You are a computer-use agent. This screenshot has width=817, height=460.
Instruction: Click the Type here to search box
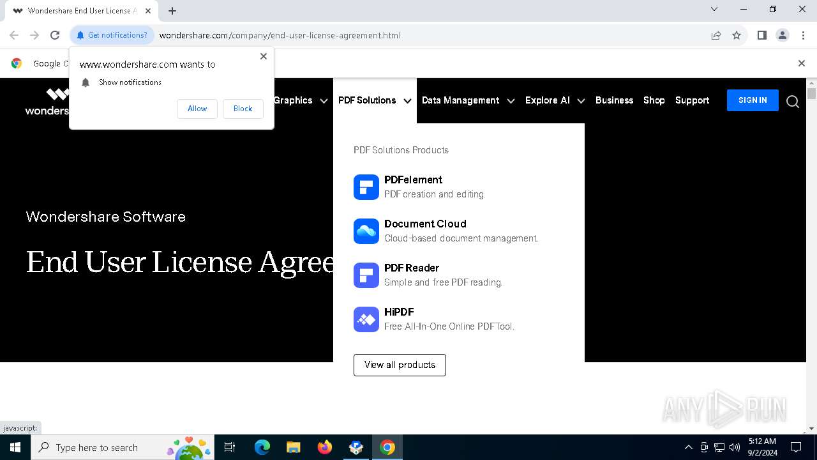124,447
